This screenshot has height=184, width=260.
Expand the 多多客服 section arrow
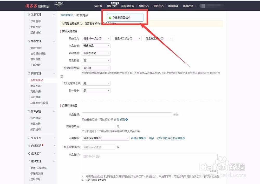(54, 138)
